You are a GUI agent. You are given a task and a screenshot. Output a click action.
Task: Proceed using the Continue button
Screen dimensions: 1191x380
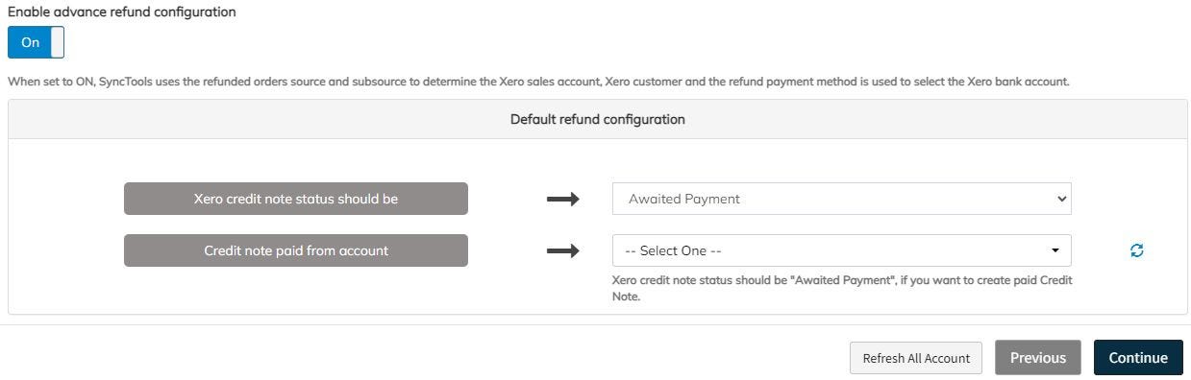[x=1138, y=358]
